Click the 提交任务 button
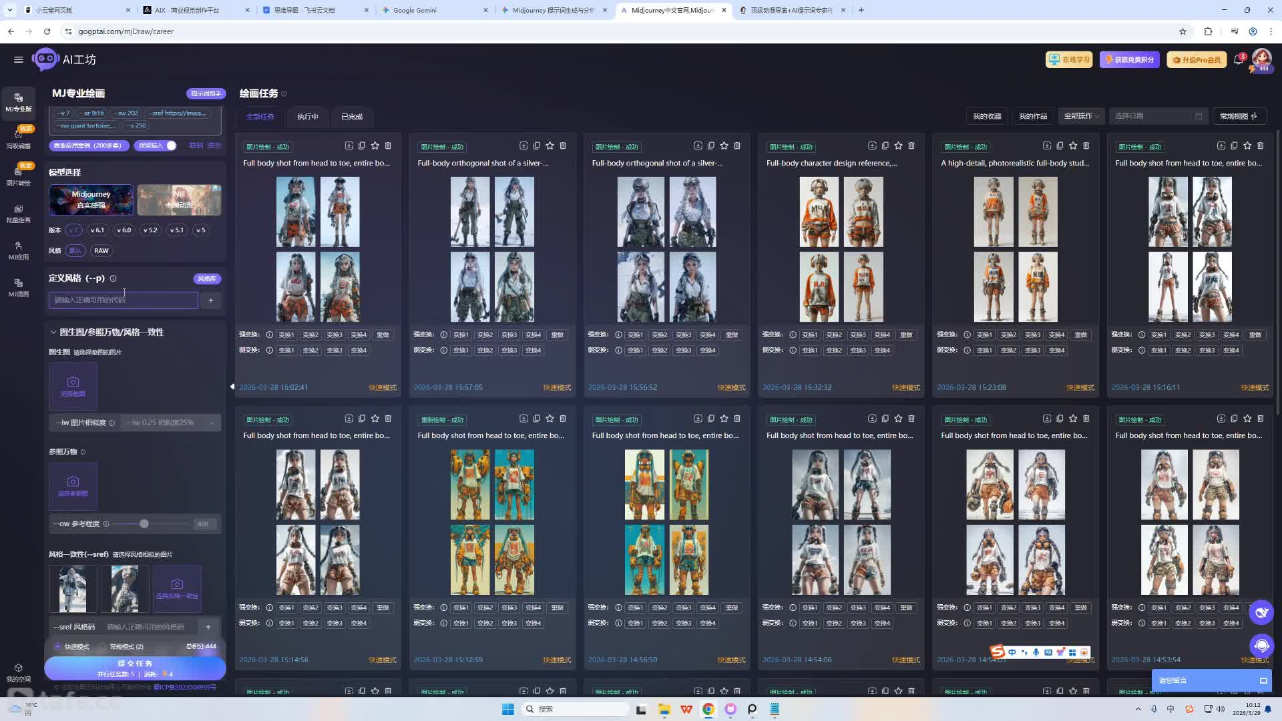The image size is (1282, 721). coord(135,664)
